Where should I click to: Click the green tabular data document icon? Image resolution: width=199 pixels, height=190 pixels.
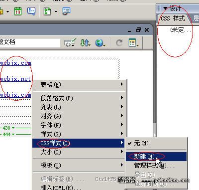point(47,11)
